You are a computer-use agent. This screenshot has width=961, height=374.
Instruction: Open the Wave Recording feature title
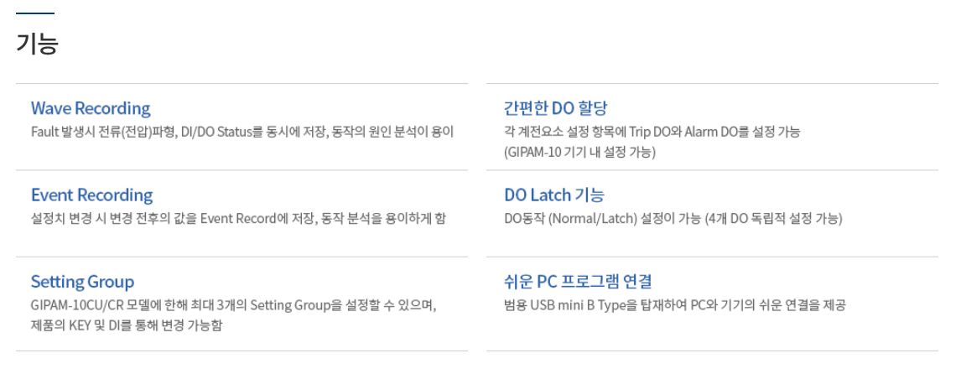pos(91,108)
